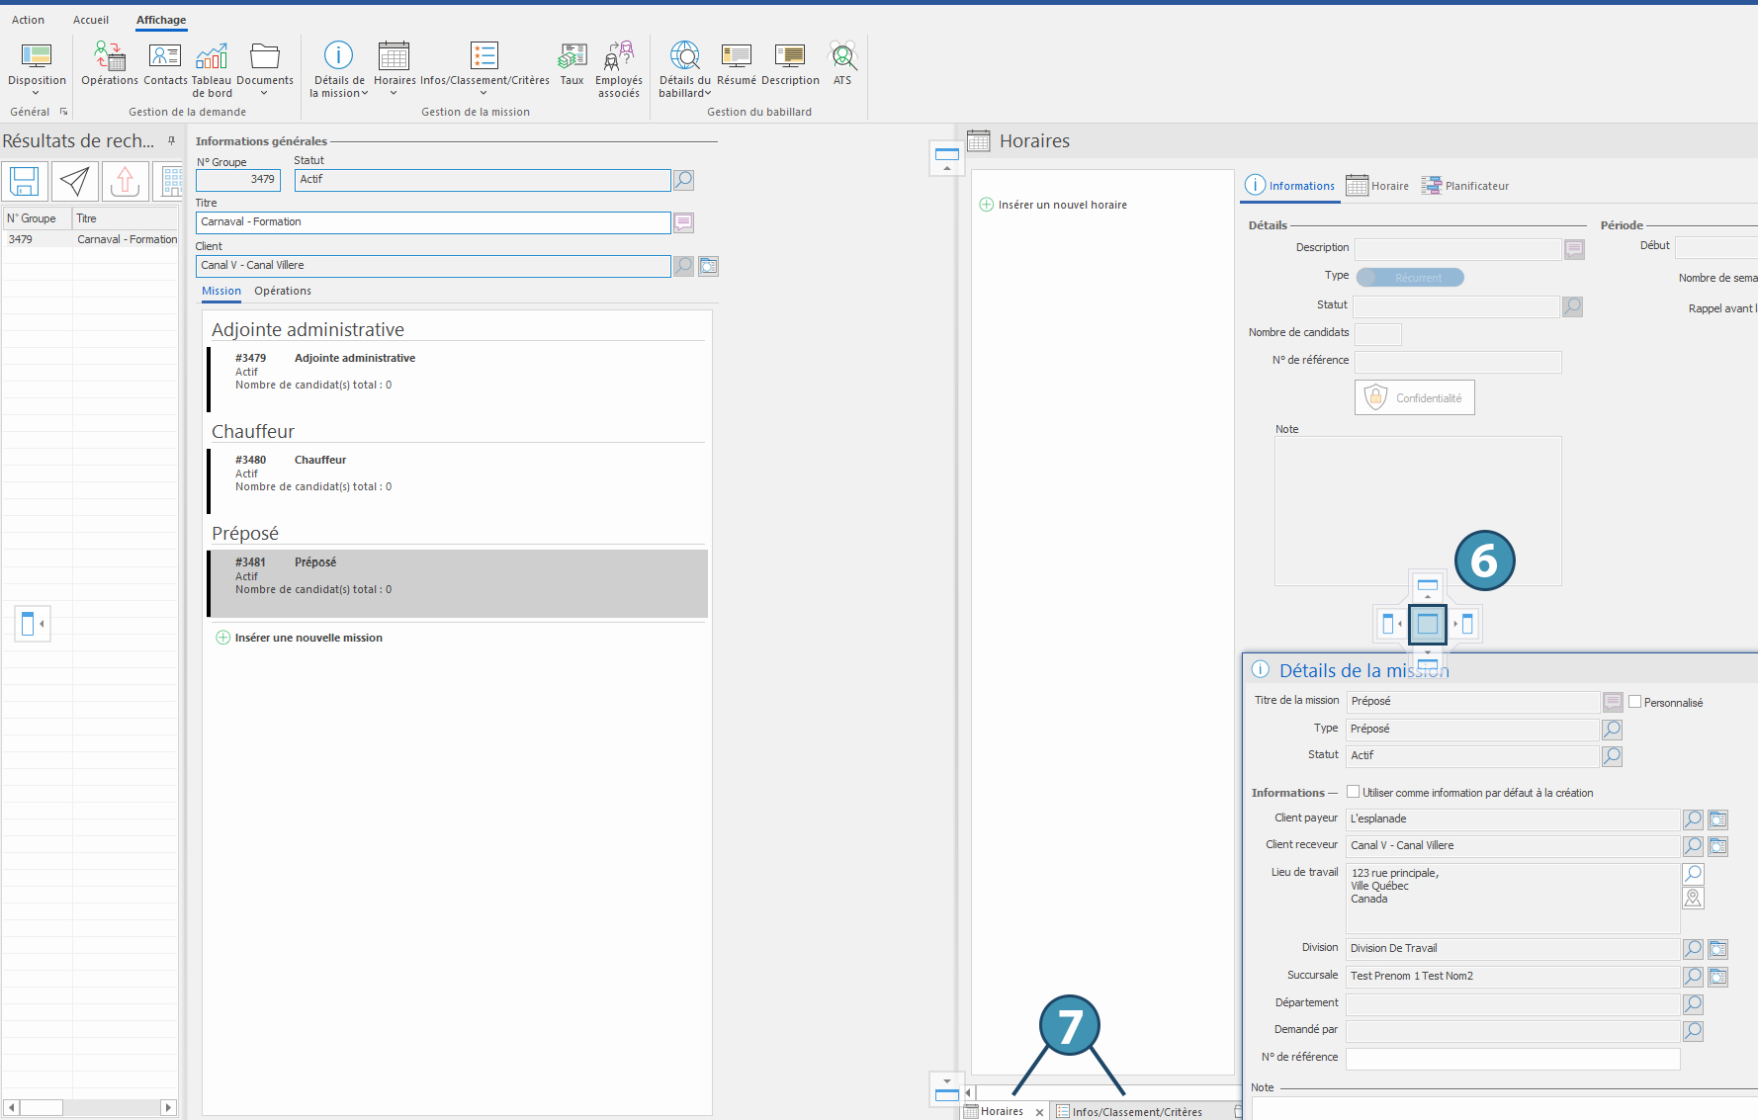
Task: Check the Personnalisé checkbox
Action: (1634, 702)
